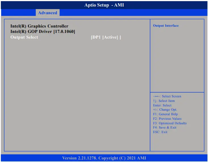Click the F3: Optimized Defaults hint
Viewport: 208px width, 162px height.
pos(170,123)
